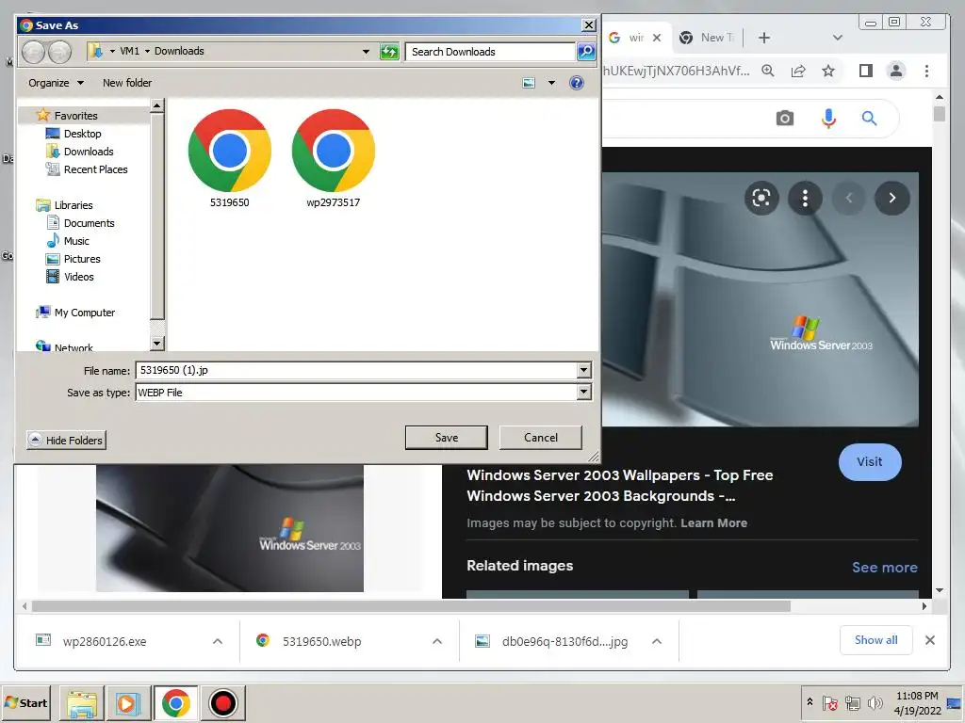Expand the address path history dropdown
Image resolution: width=965 pixels, height=723 pixels.
tap(367, 52)
